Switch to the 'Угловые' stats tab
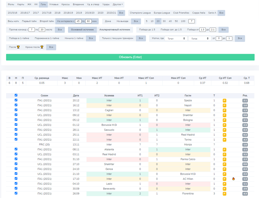The image size is (259, 198). (x=53, y=5)
